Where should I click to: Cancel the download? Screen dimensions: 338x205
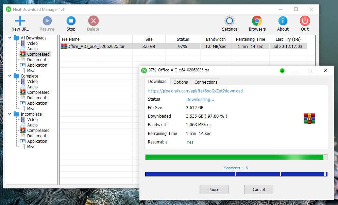coord(258,189)
